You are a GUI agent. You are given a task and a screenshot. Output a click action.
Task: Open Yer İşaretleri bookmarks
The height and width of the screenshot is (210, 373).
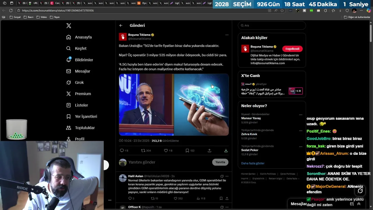[x=82, y=116]
